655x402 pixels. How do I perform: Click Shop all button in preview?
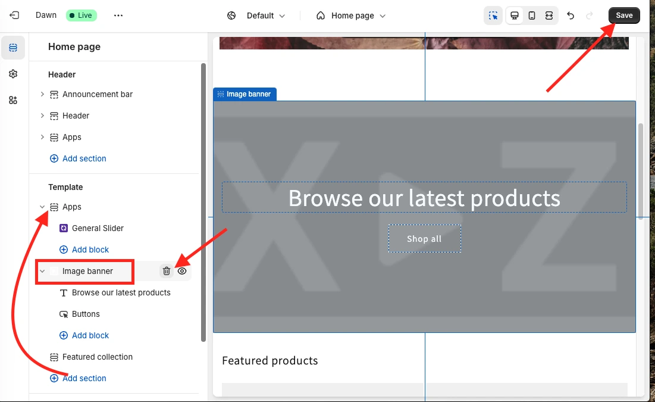424,239
